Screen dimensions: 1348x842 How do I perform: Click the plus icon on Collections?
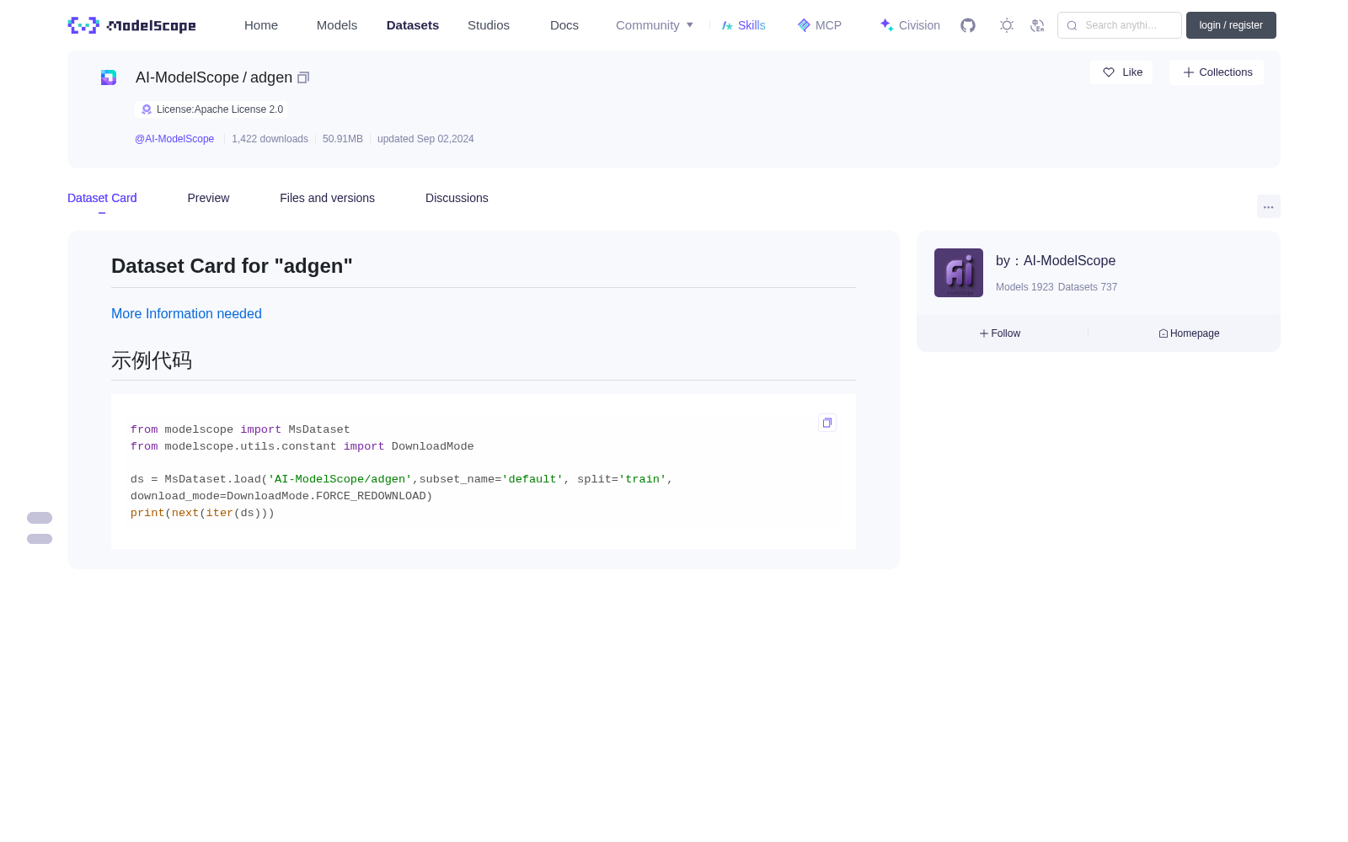(1189, 72)
